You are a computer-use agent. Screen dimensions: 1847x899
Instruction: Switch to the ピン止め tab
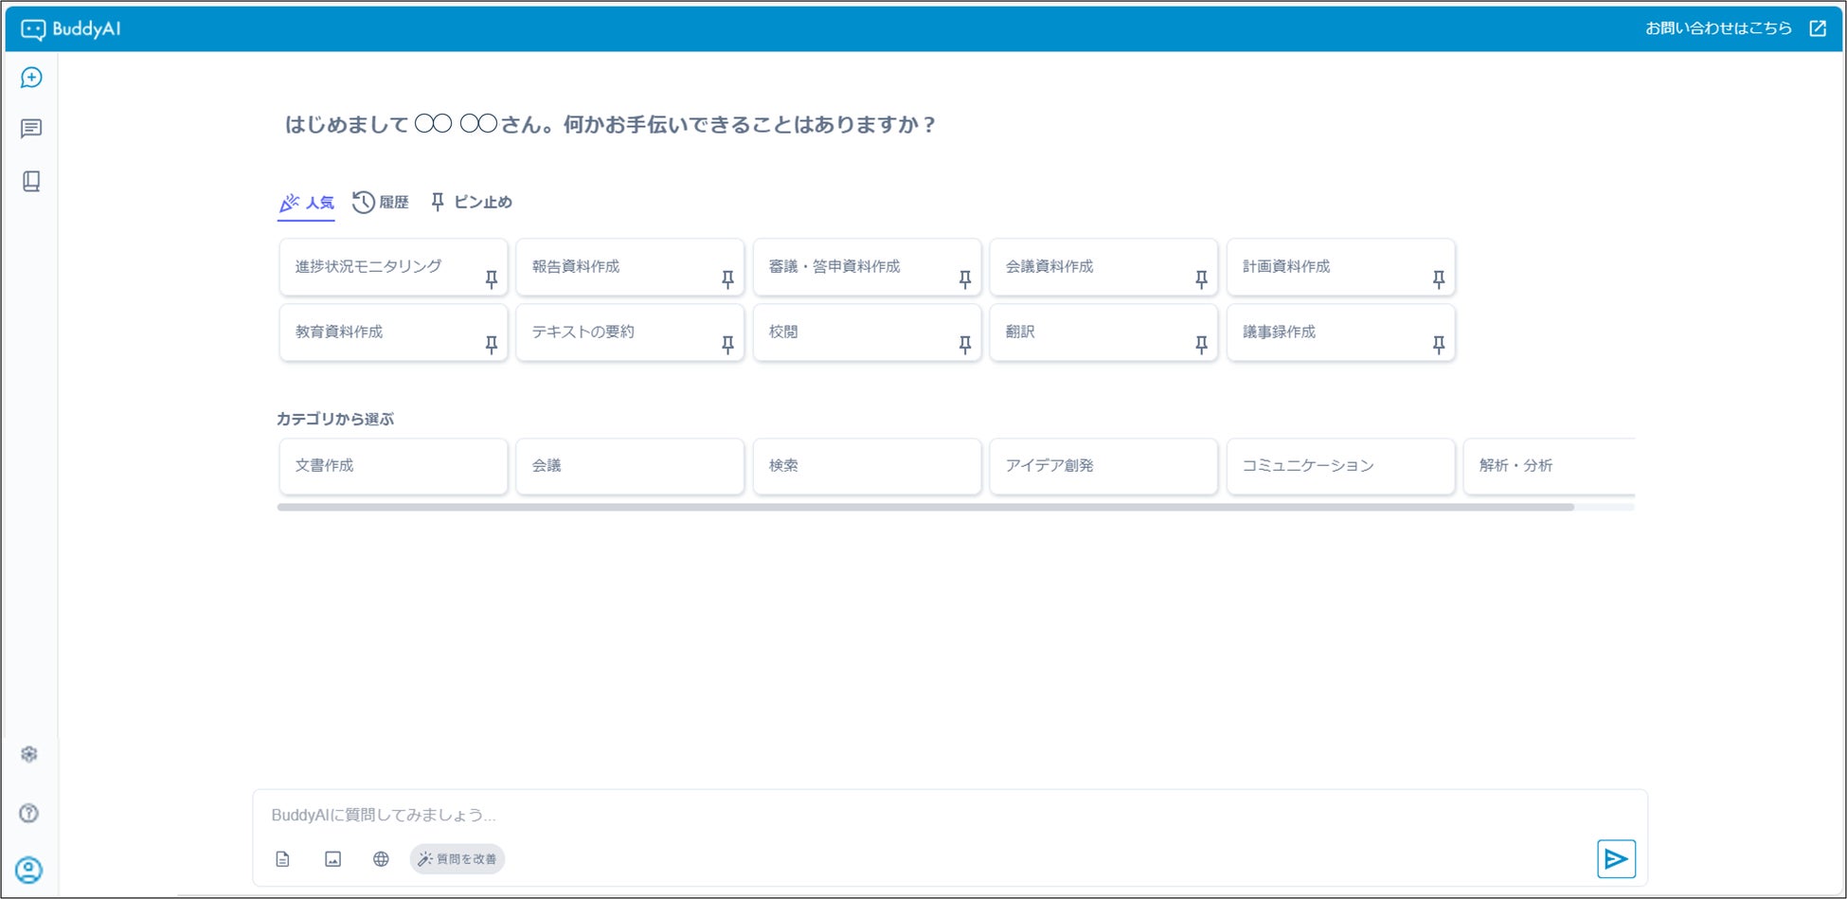pyautogui.click(x=472, y=202)
